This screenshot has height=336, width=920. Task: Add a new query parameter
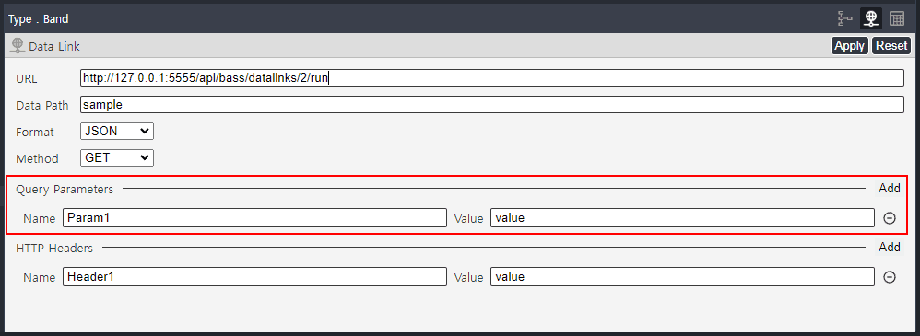tap(889, 188)
